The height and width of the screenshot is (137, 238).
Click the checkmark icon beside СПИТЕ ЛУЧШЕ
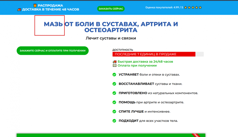[x=114, y=112]
